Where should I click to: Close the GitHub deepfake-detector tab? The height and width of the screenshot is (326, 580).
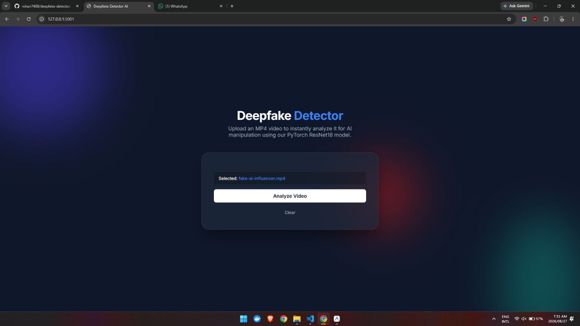[x=77, y=6]
